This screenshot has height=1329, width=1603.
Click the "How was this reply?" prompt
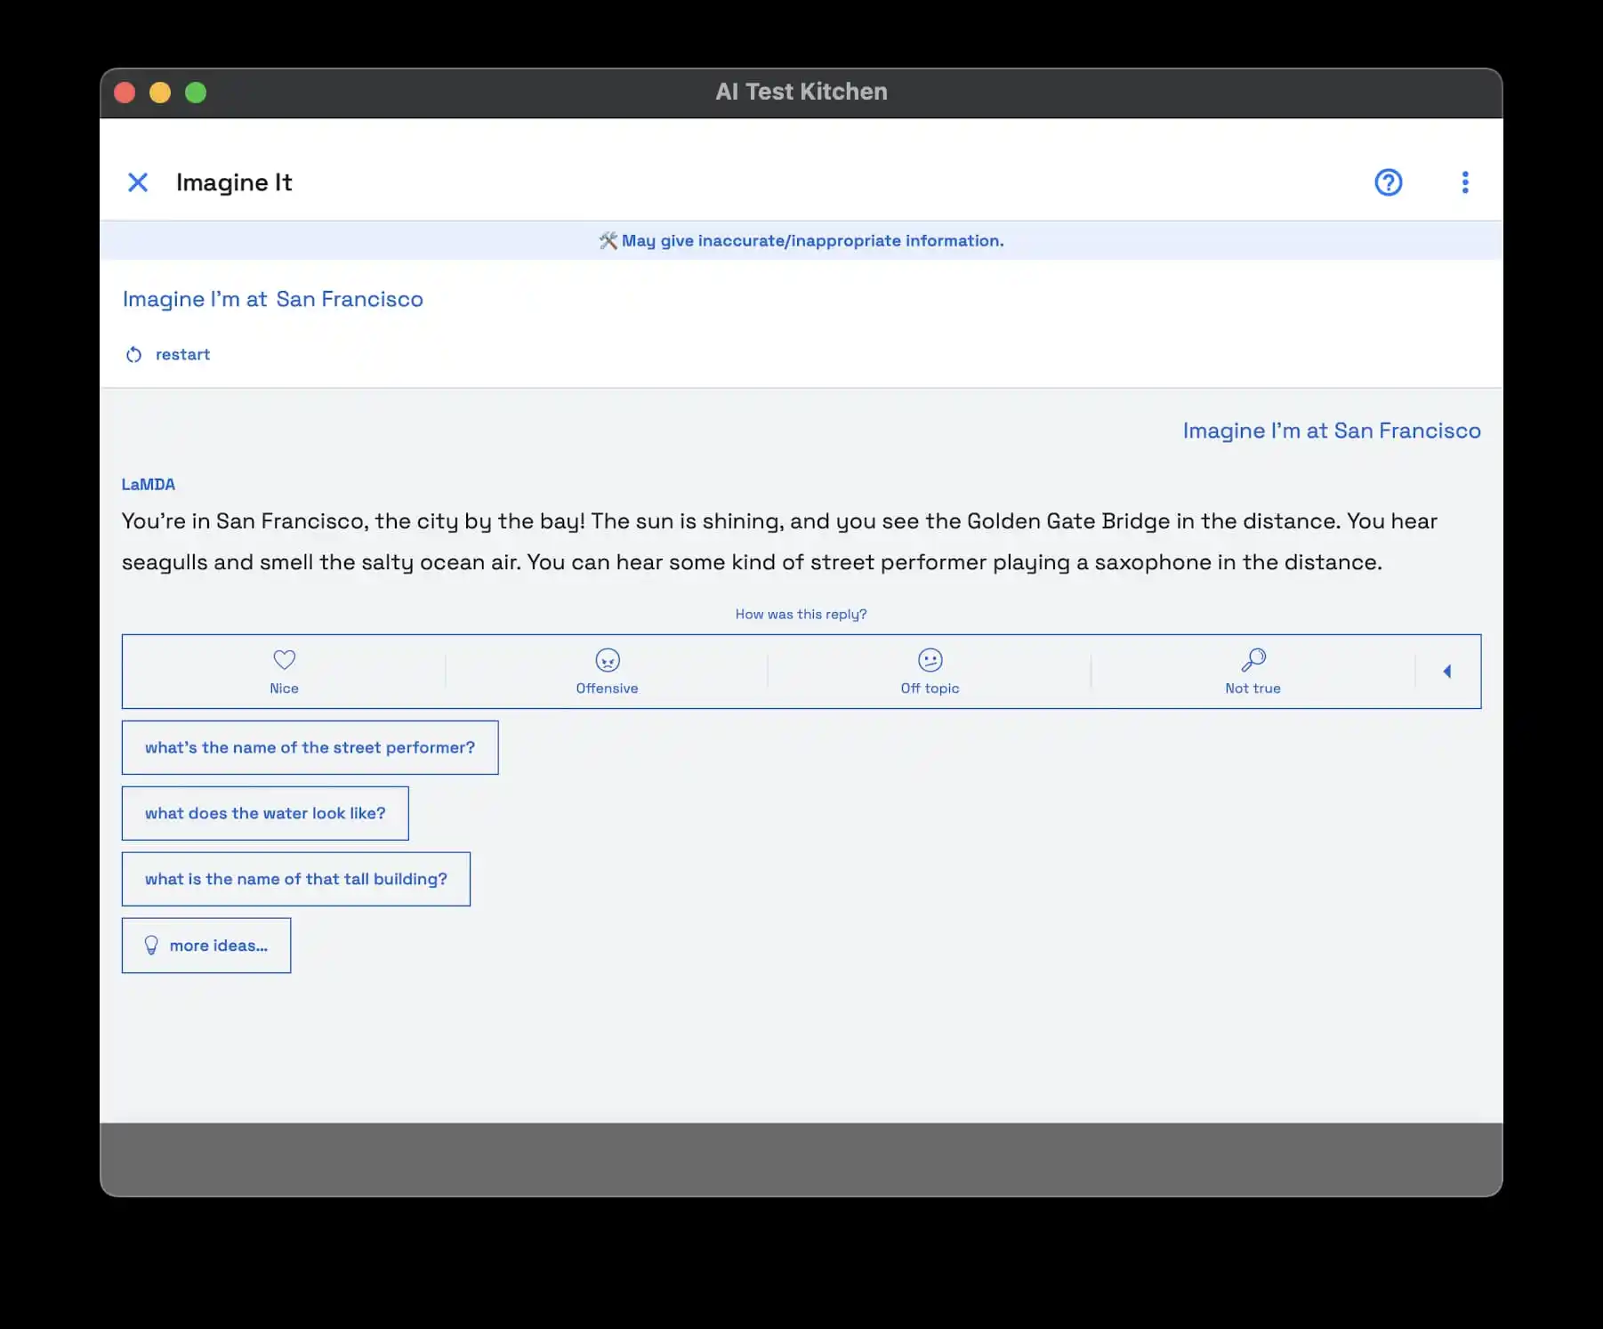801,615
